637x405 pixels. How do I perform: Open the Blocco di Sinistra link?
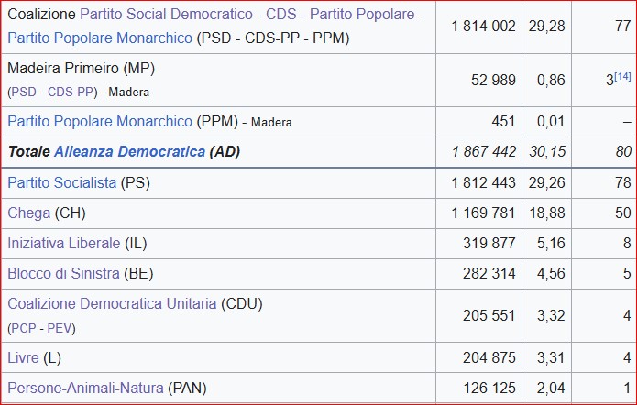coord(63,273)
